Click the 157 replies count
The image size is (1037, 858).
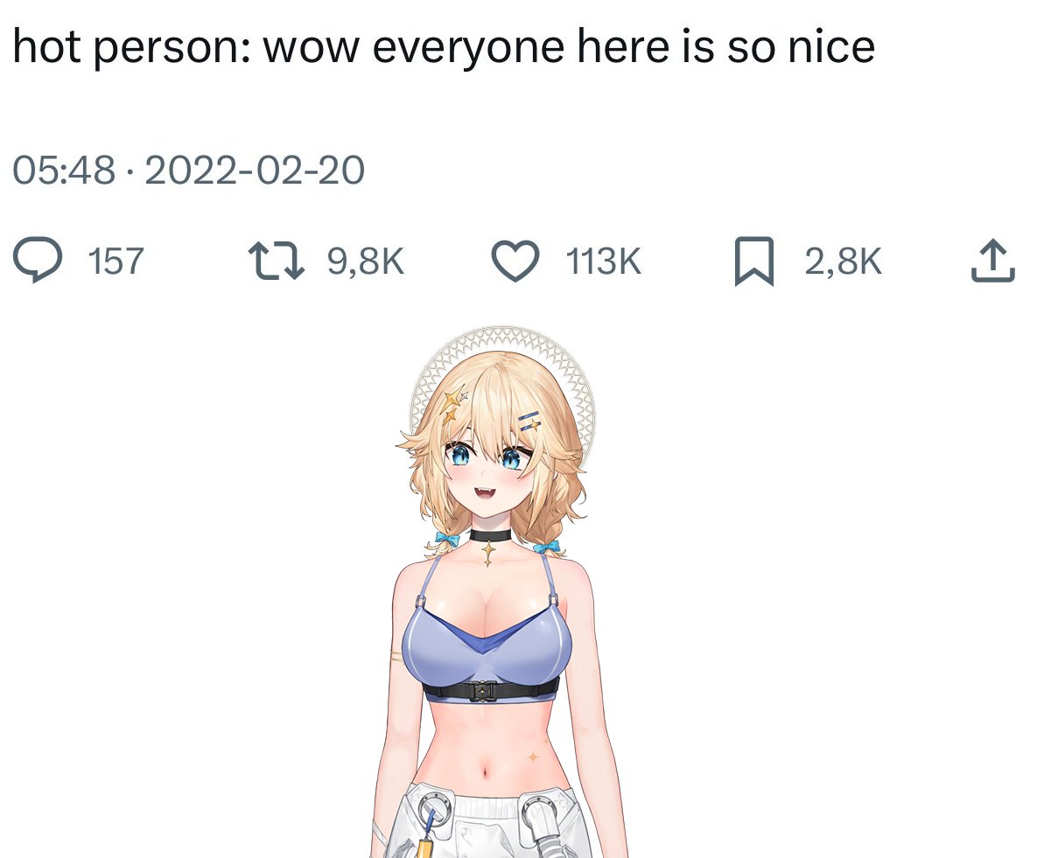116,262
